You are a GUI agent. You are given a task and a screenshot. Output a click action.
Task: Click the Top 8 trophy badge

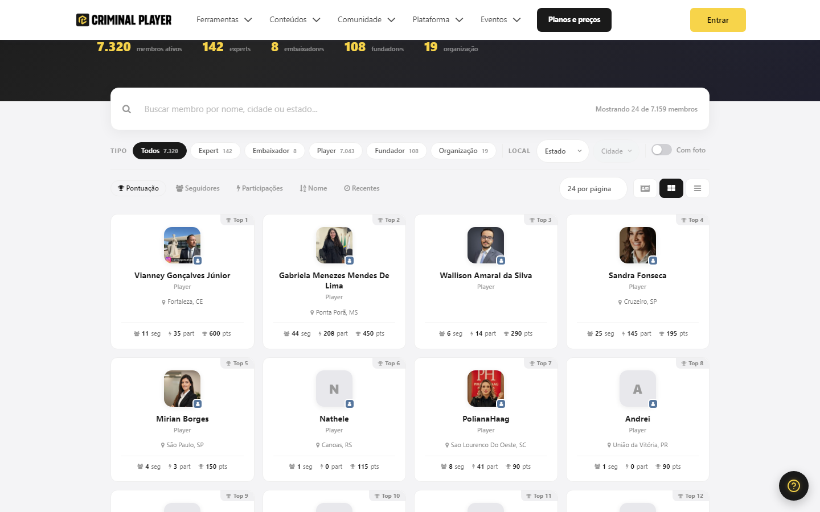(692, 364)
